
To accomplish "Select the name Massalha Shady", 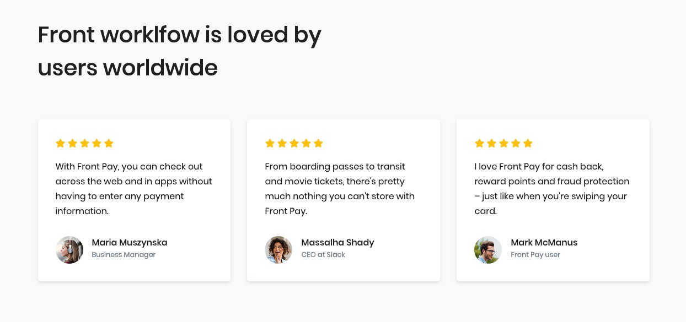I will [x=337, y=242].
